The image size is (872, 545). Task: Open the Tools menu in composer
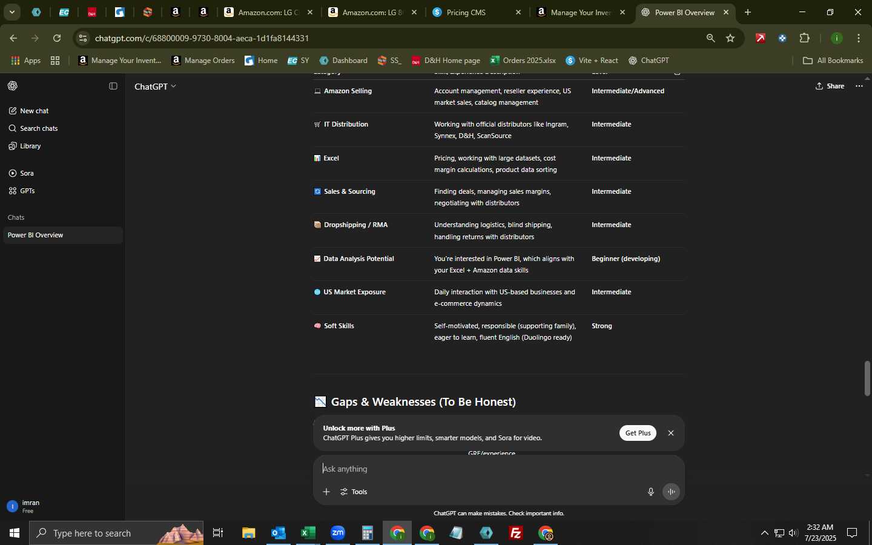[x=354, y=492]
